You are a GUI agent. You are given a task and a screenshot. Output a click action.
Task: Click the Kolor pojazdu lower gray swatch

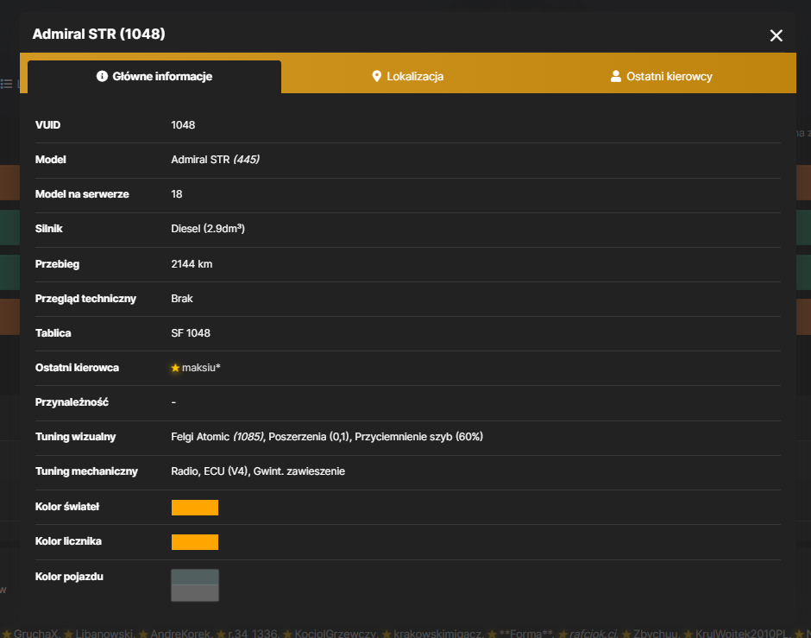(194, 593)
